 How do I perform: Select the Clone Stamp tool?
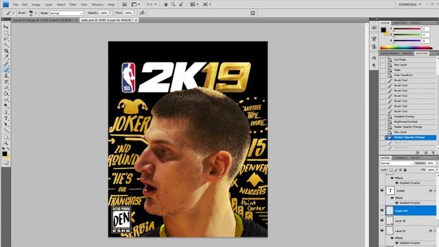click(x=6, y=75)
